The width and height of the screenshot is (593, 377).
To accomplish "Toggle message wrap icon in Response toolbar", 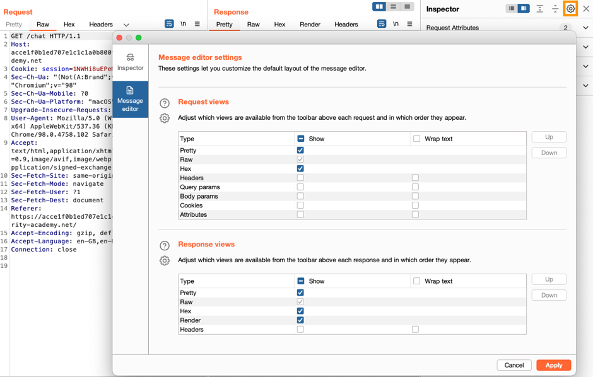I will [382, 24].
